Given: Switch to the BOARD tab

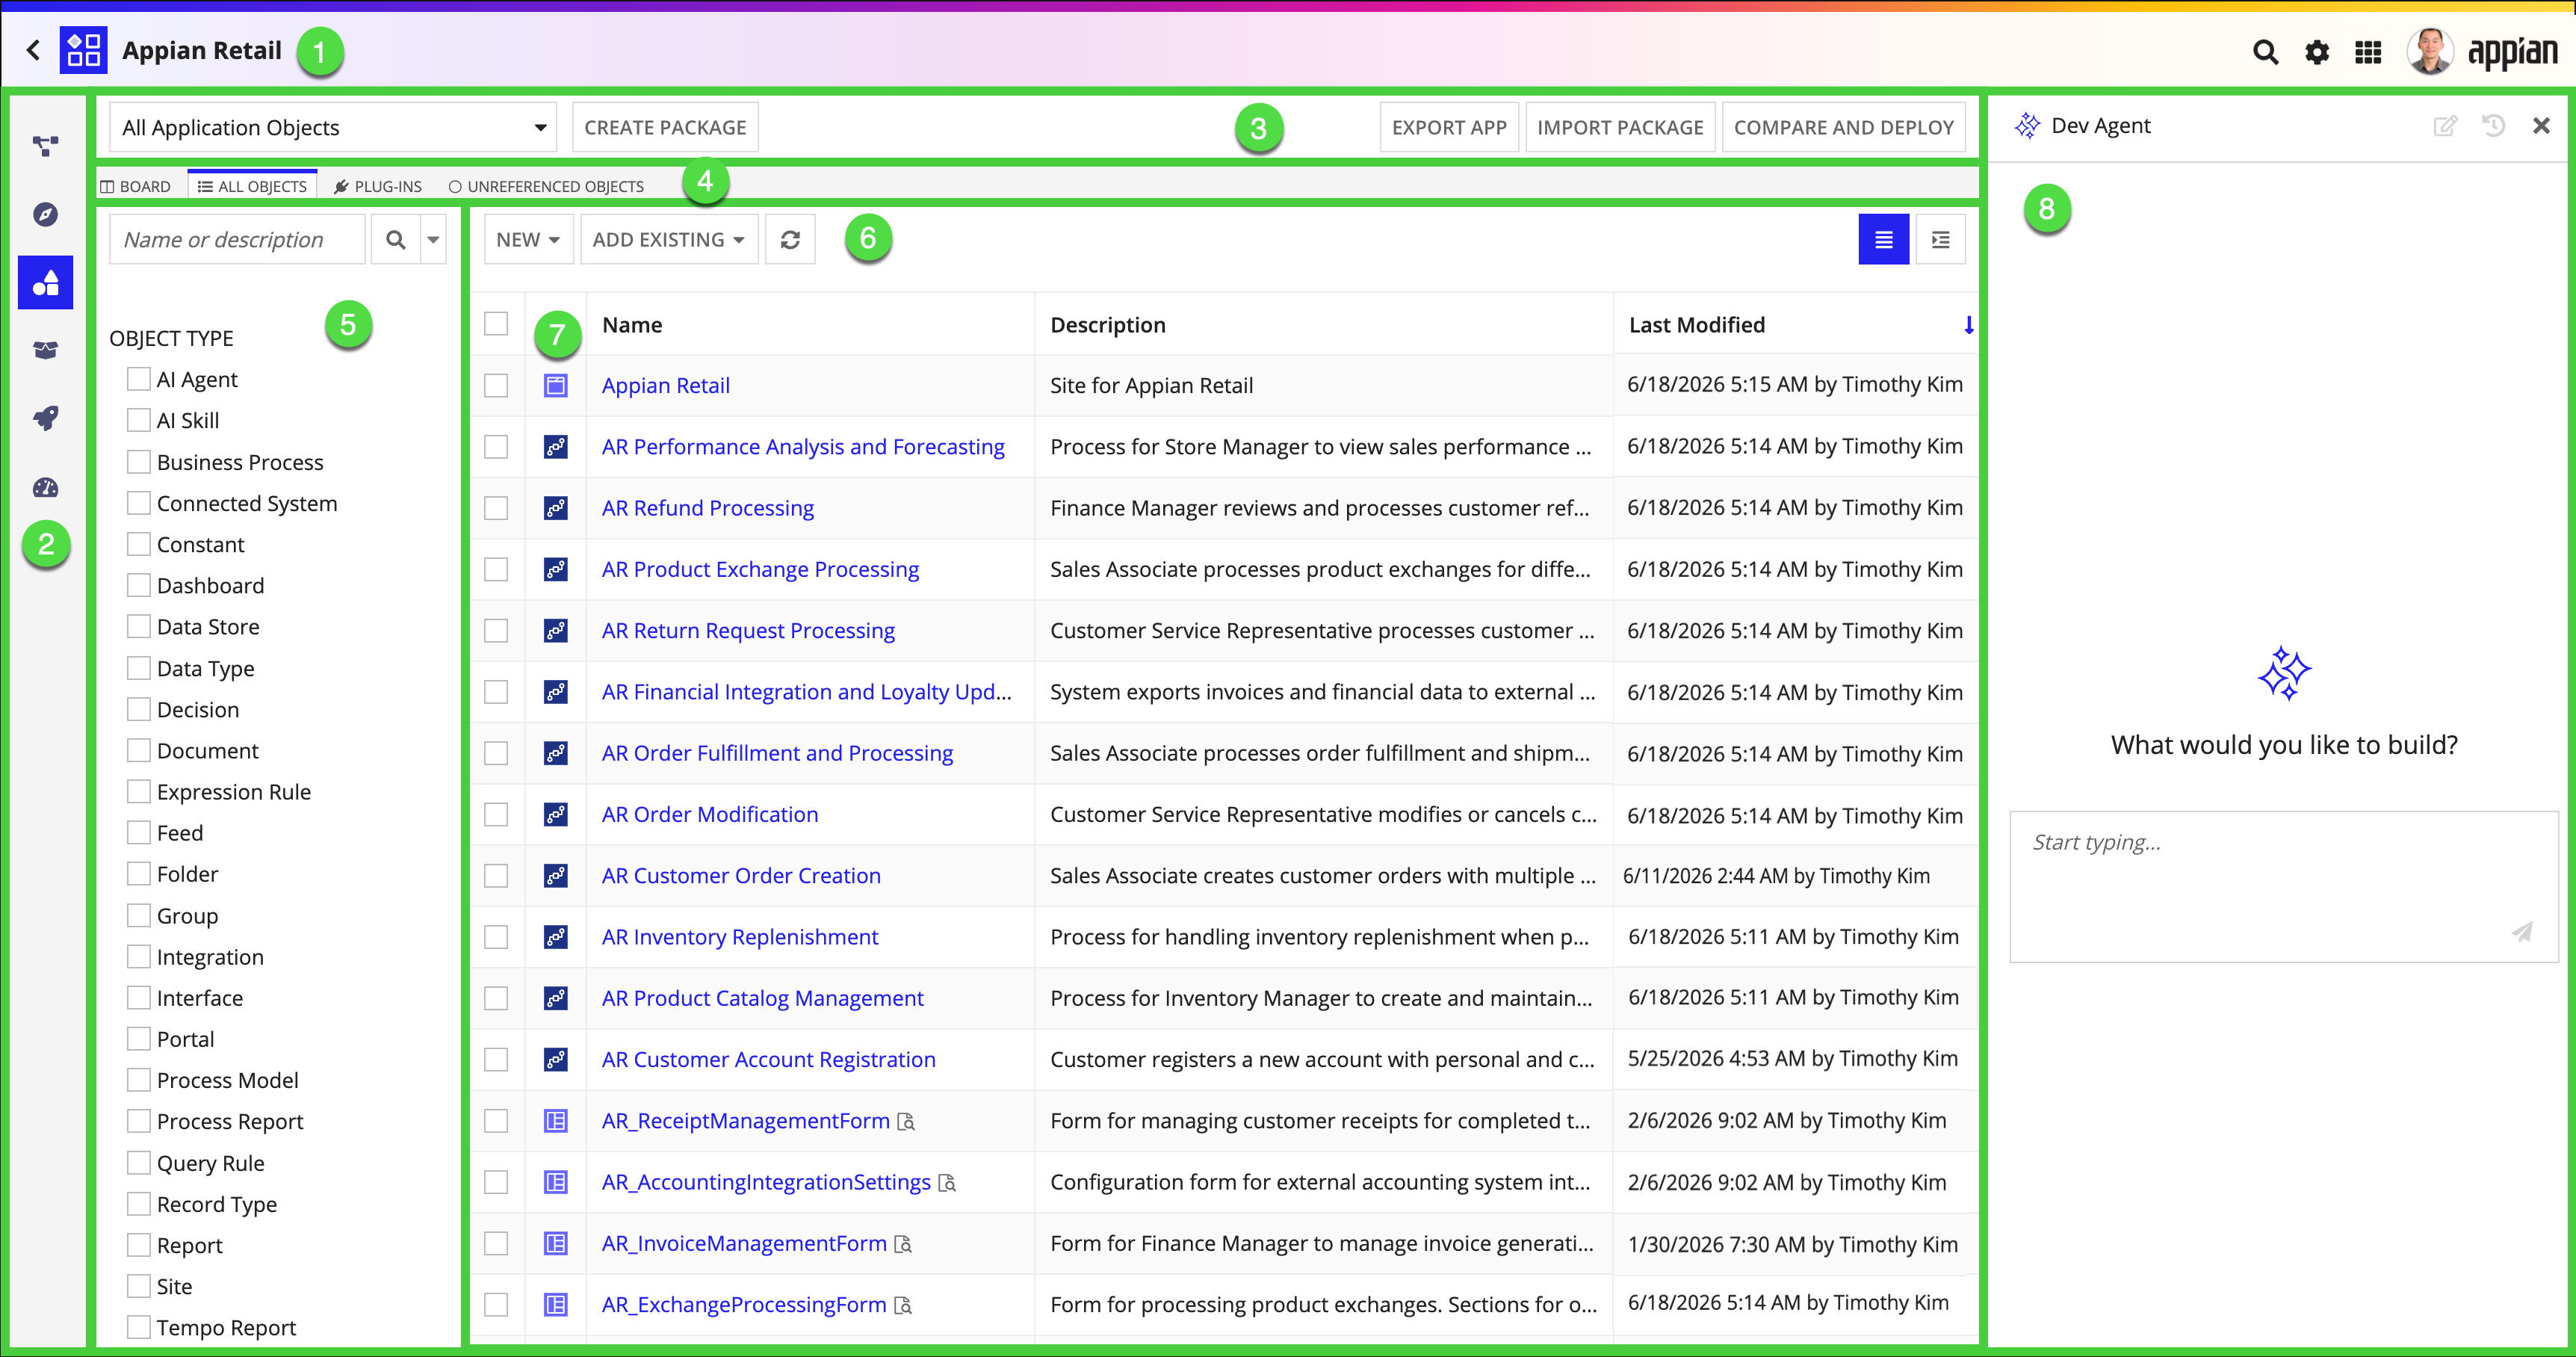Looking at the screenshot, I should pyautogui.click(x=136, y=186).
